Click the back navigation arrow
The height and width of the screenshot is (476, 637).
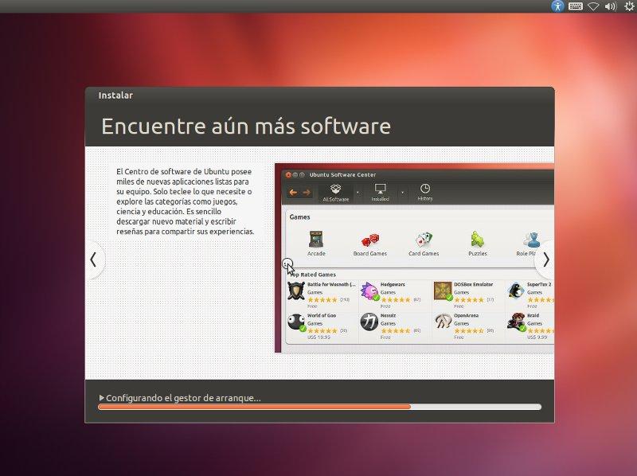(x=292, y=192)
